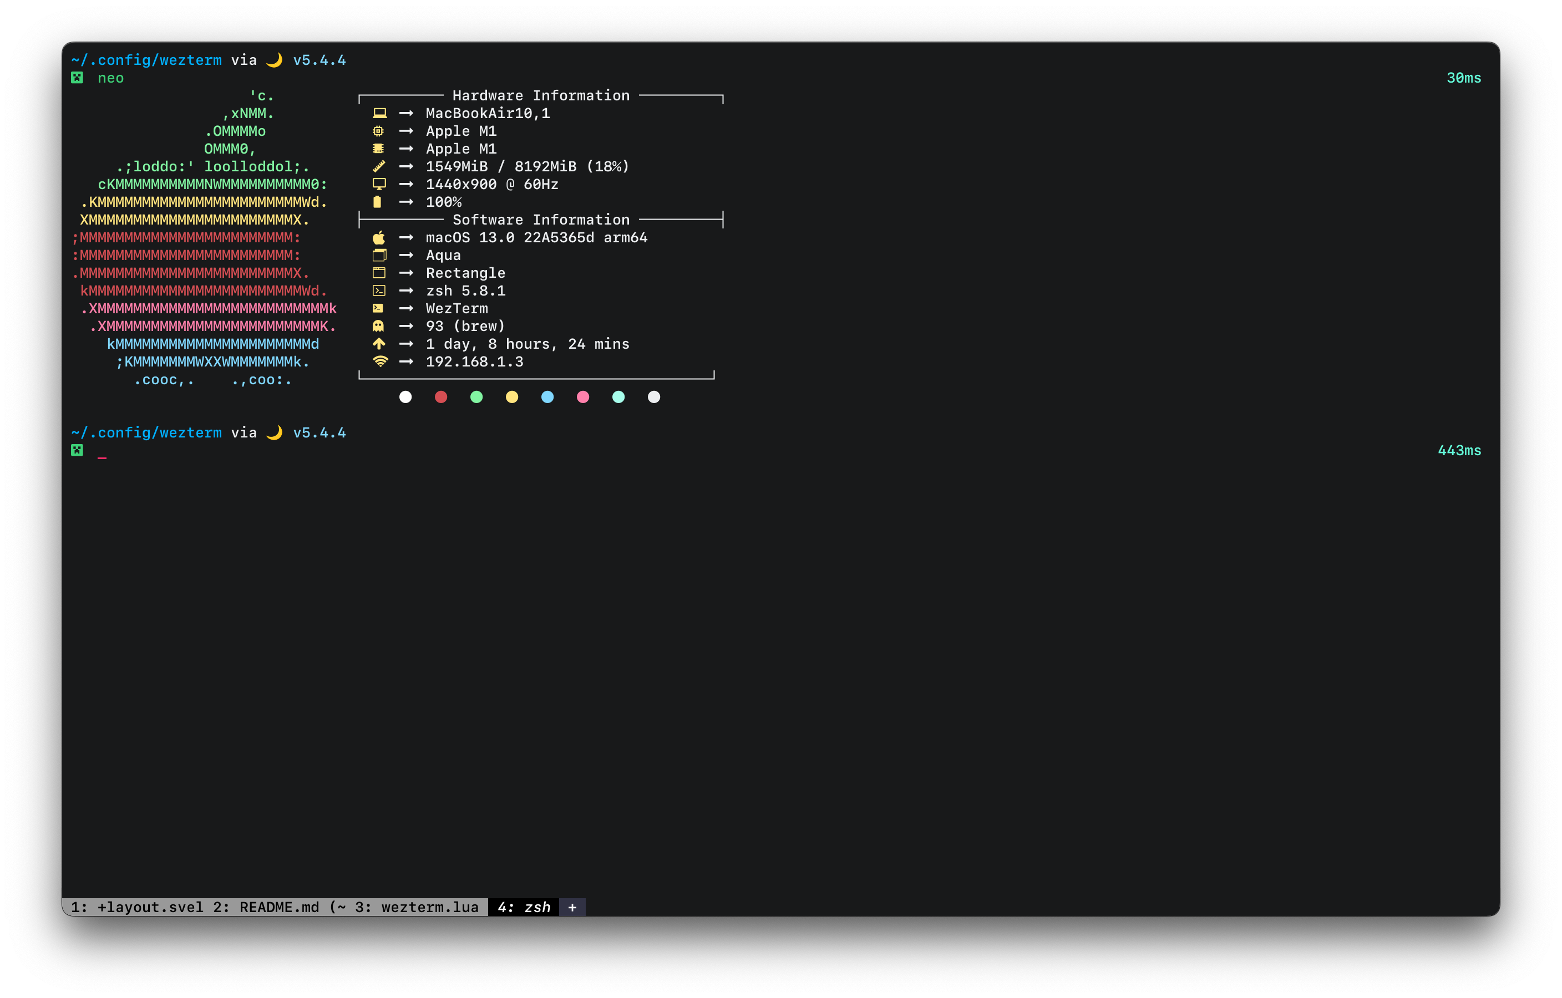Click the 'zsh 5.8.1' text
The width and height of the screenshot is (1562, 998).
[465, 291]
